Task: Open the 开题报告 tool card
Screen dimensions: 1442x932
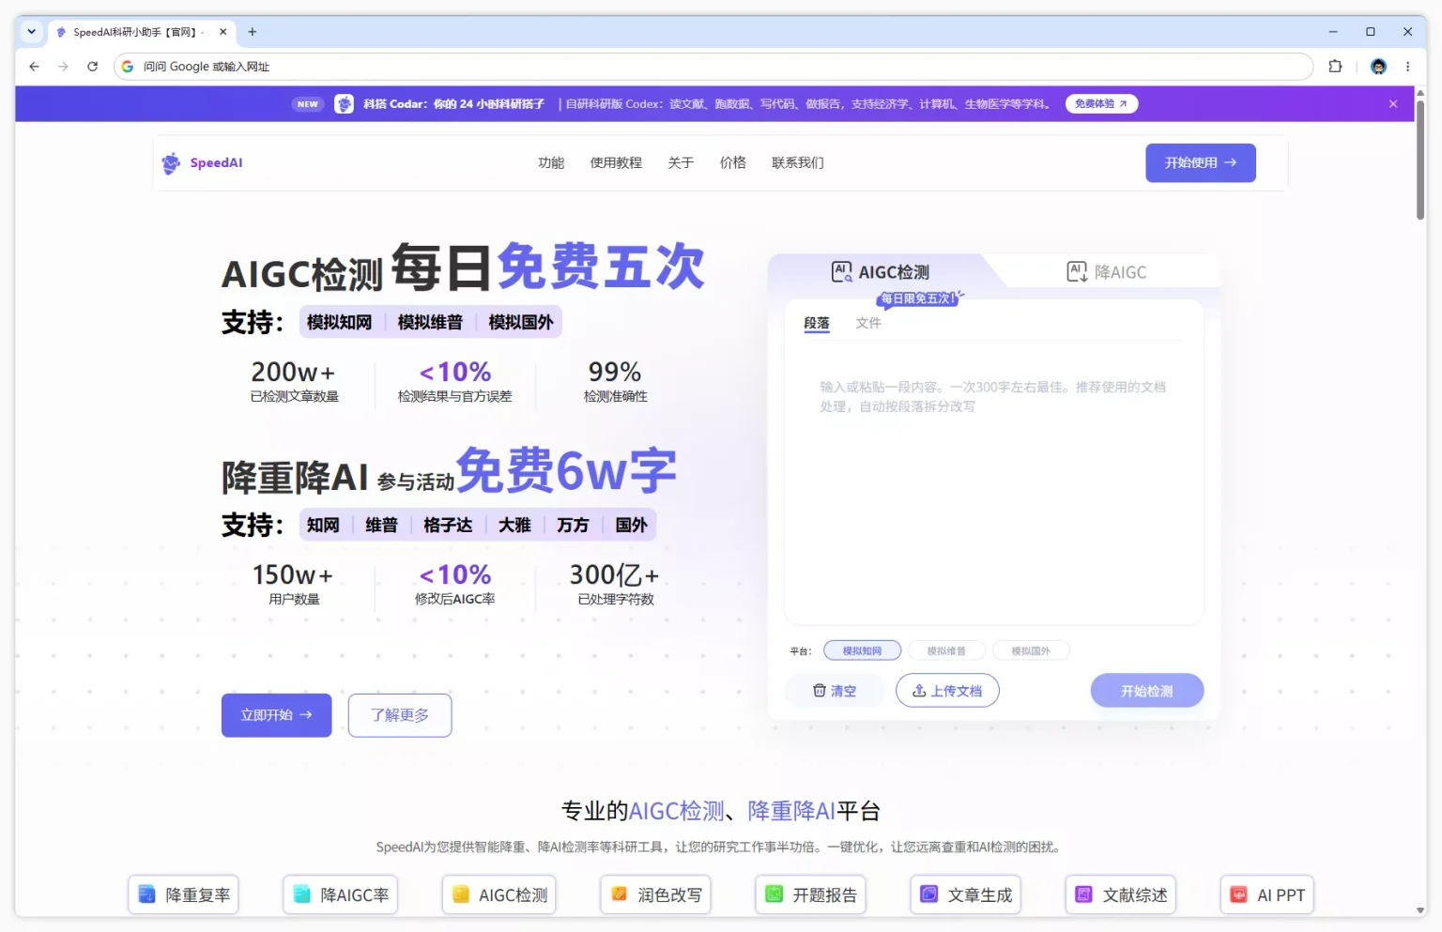Action: click(811, 894)
